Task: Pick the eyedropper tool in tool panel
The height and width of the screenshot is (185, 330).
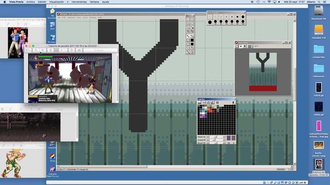Action: 192,27
